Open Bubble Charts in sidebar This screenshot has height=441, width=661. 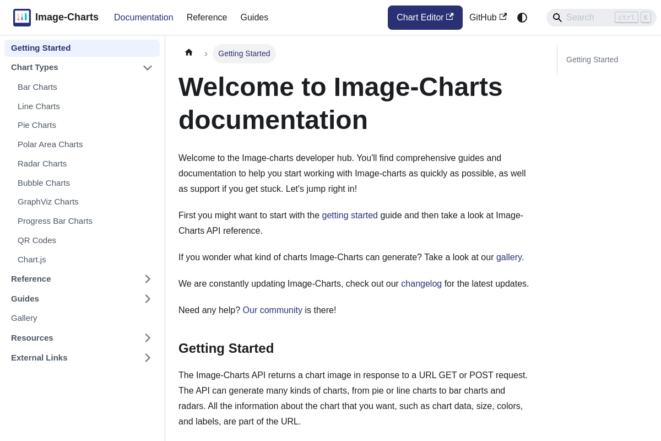[44, 183]
